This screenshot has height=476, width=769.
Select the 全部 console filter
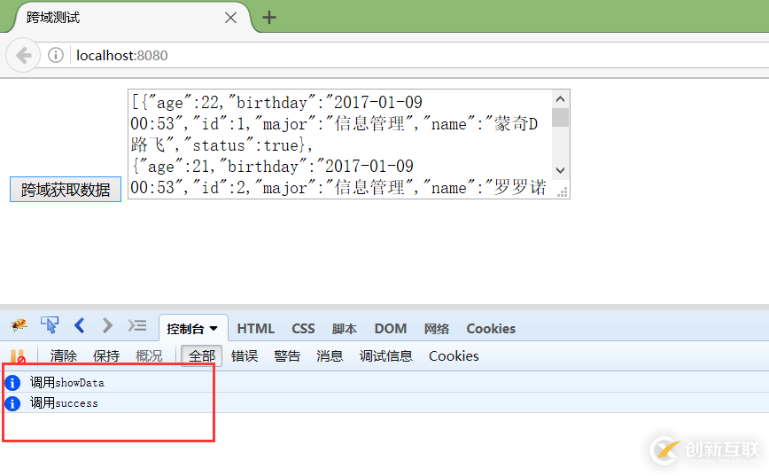pos(202,355)
